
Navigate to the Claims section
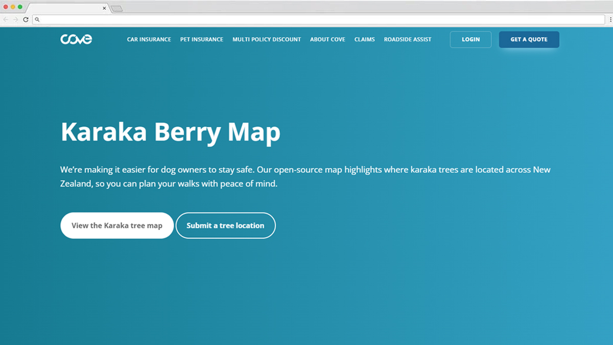pos(364,39)
